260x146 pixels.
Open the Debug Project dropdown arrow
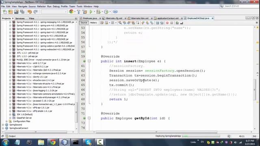[x=102, y=12]
